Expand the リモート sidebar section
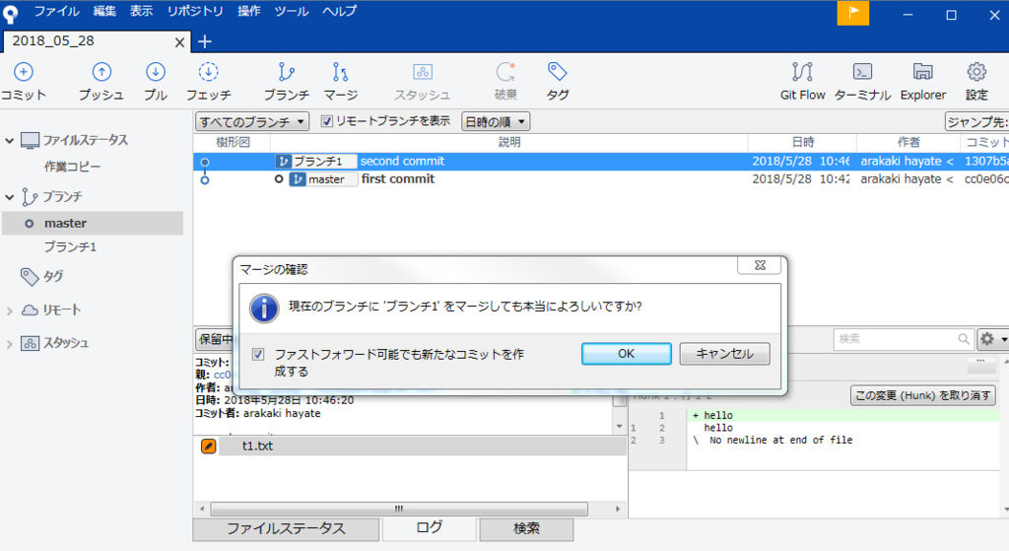Image resolution: width=1009 pixels, height=551 pixels. (x=10, y=310)
